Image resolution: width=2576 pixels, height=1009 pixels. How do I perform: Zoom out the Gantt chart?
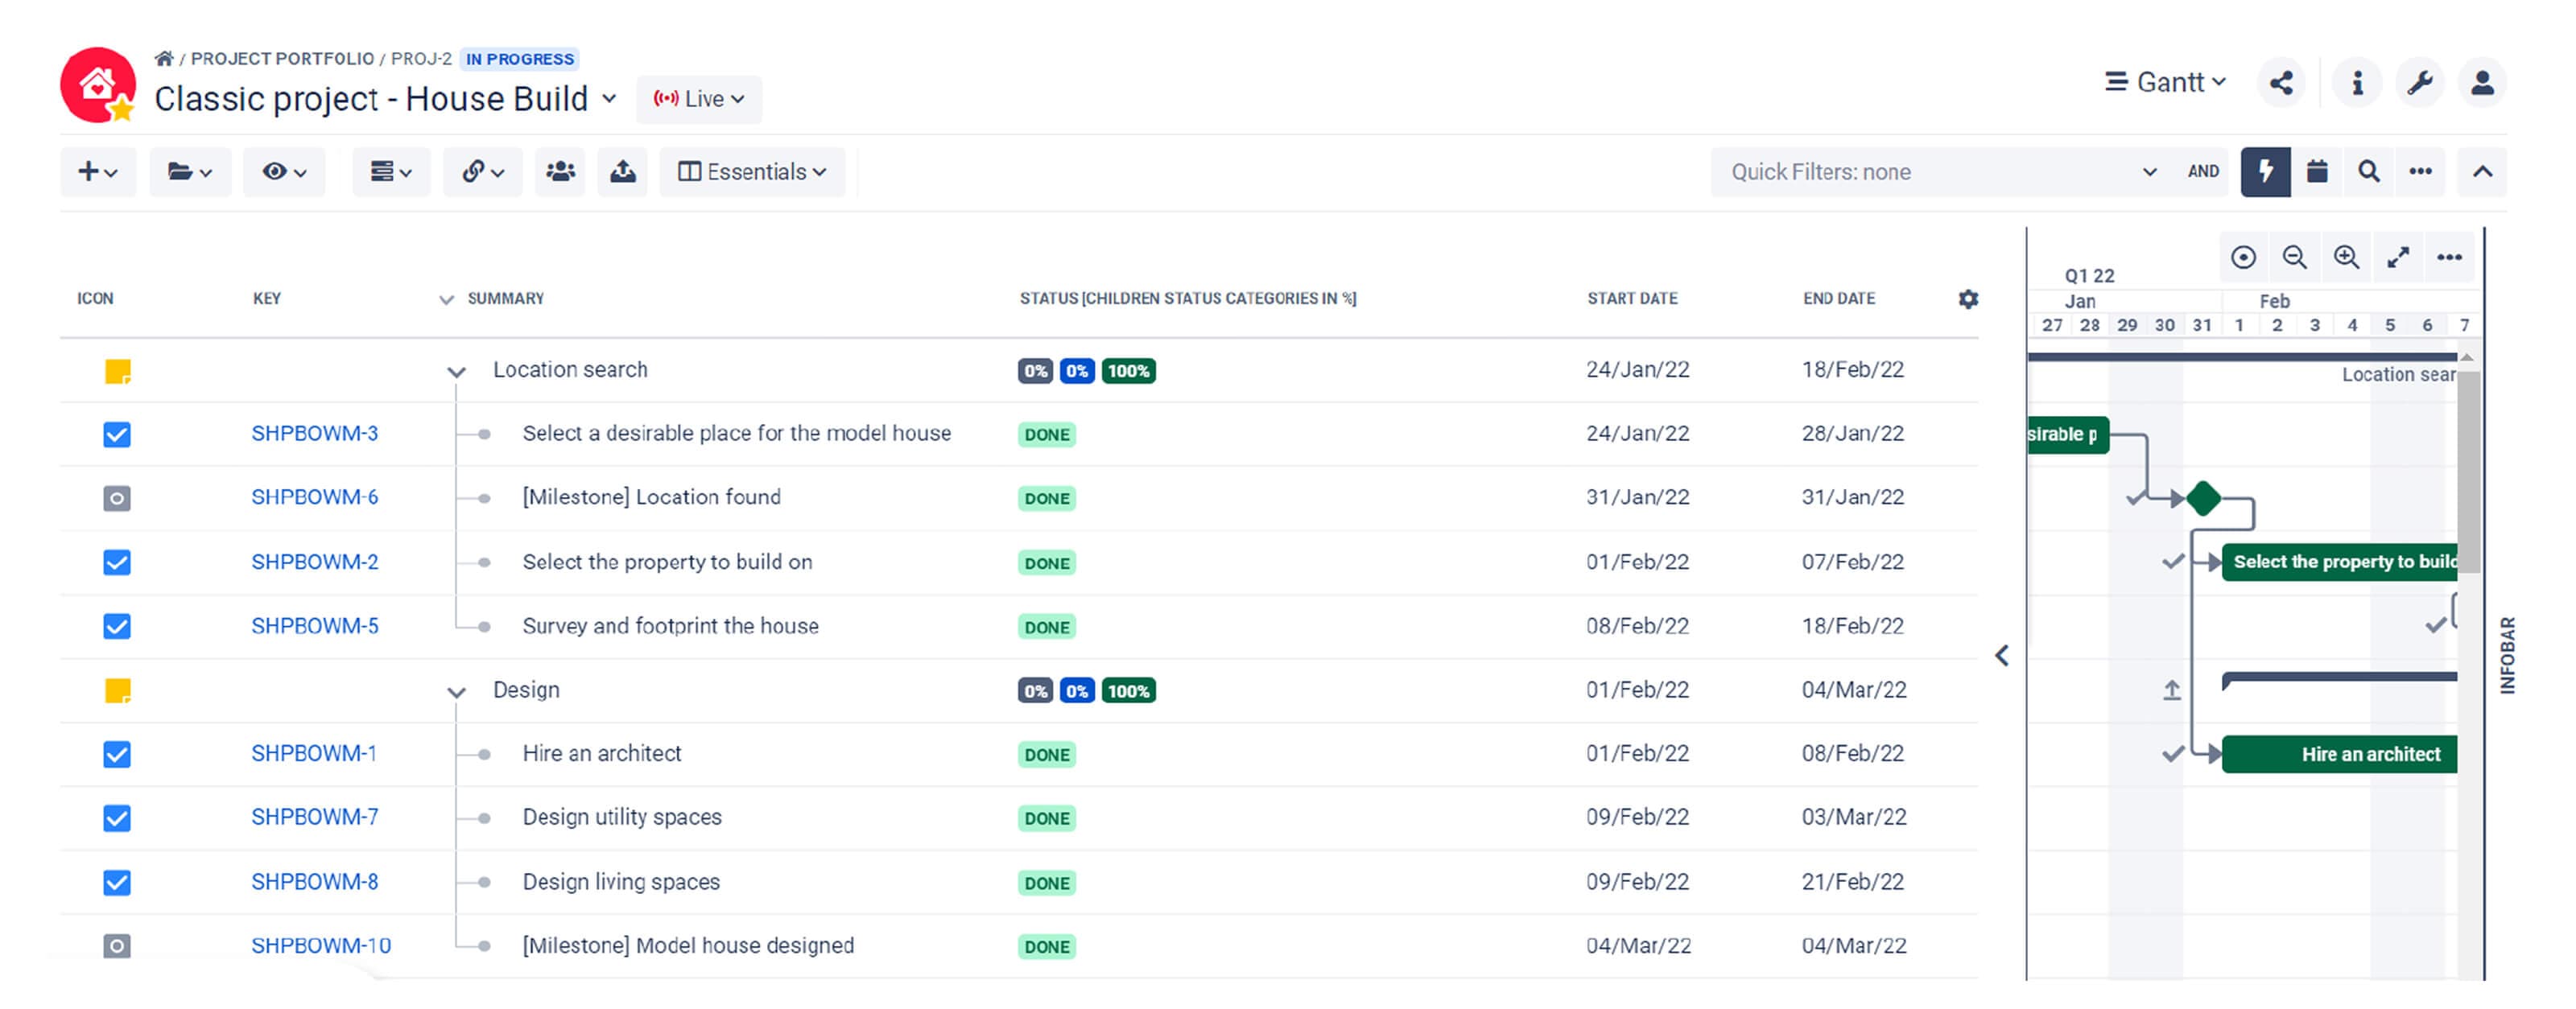[2295, 258]
